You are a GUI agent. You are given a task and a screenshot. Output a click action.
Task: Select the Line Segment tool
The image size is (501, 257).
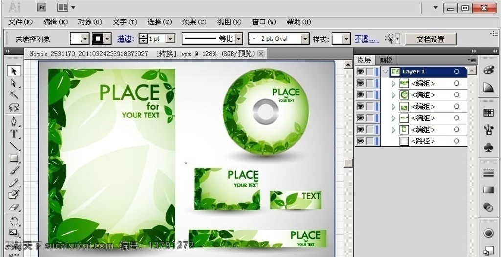14,146
